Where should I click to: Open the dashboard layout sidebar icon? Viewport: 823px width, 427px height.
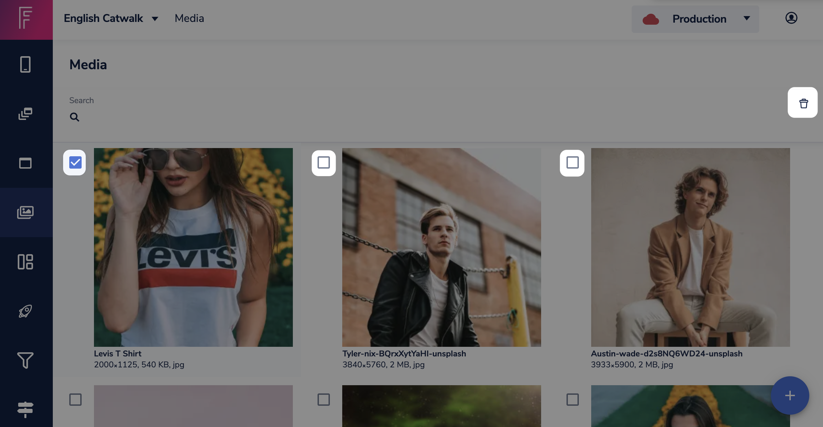25,262
